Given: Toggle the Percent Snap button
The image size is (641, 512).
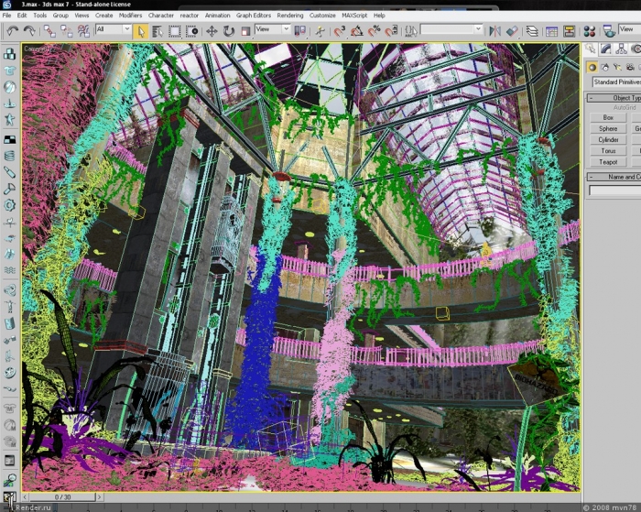Looking at the screenshot, I should [374, 31].
